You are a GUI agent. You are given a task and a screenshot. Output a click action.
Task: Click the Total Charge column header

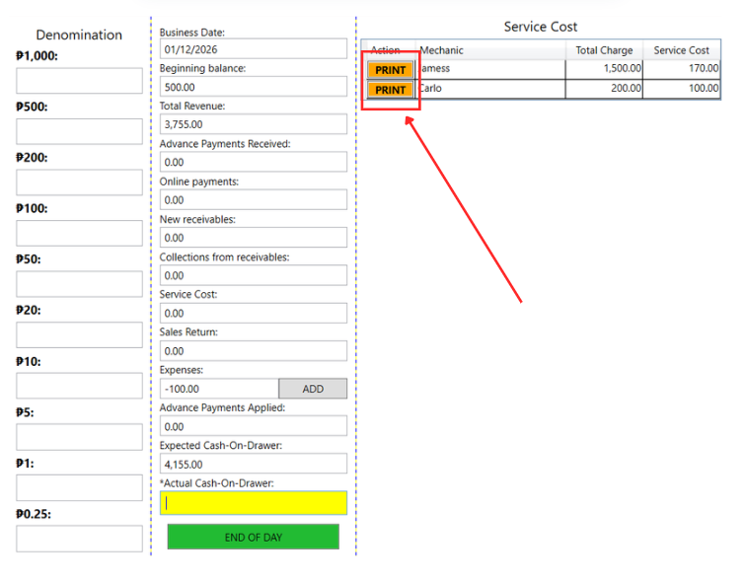click(x=604, y=50)
